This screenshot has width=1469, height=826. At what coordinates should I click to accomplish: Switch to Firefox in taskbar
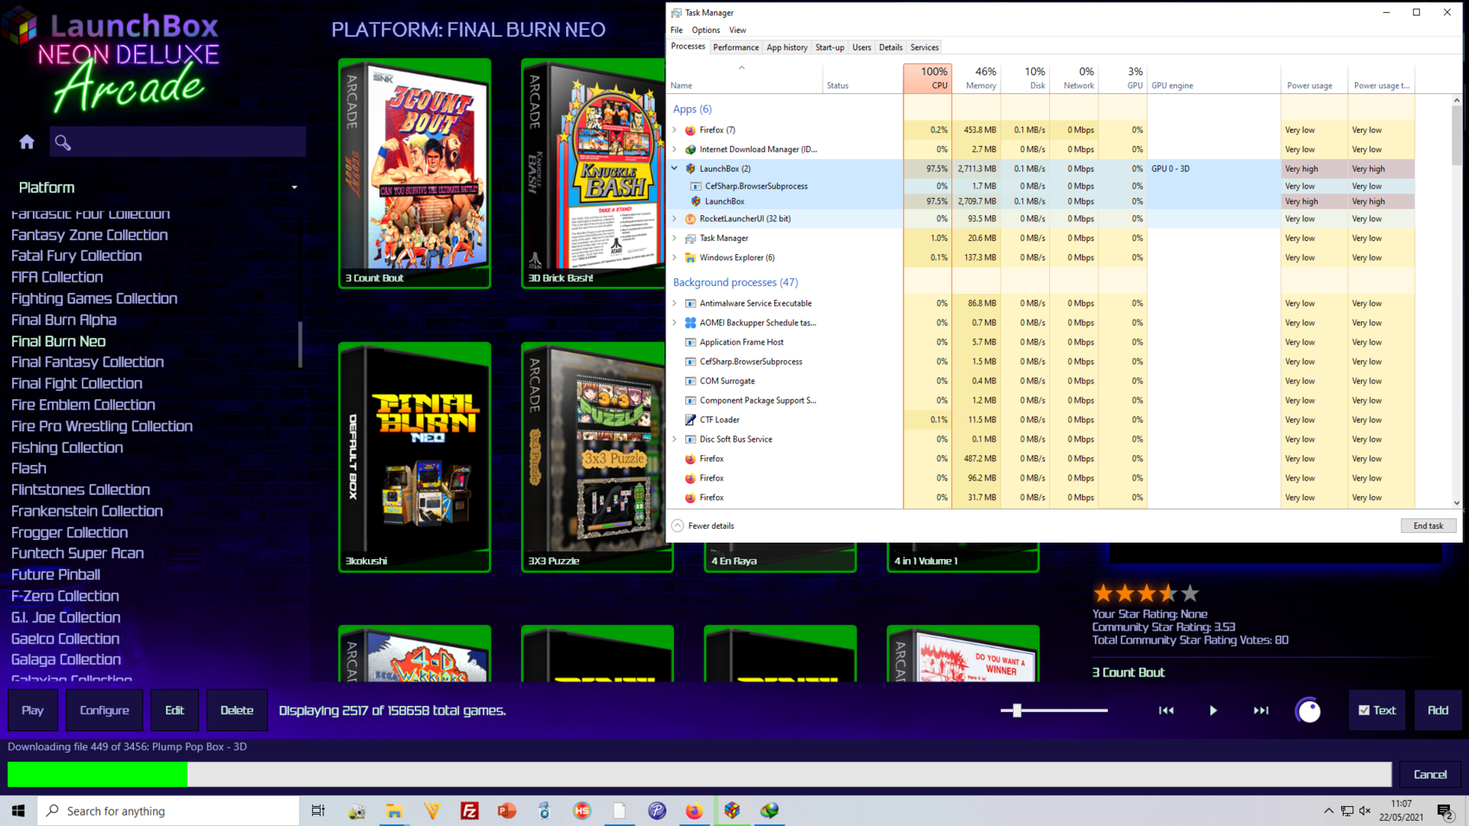tap(695, 810)
